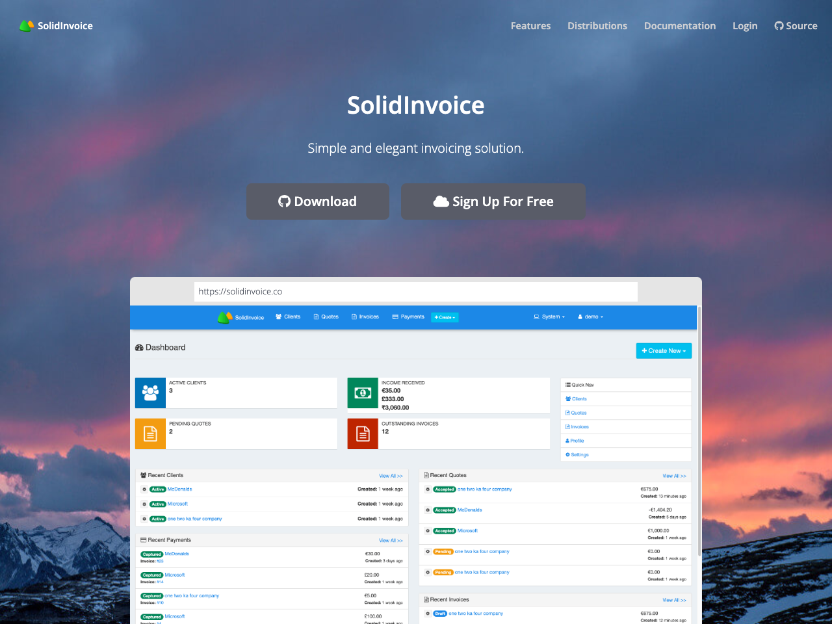This screenshot has height=624, width=832.
Task: Open the Microsoft client link in Recent Clients
Action: click(x=177, y=504)
